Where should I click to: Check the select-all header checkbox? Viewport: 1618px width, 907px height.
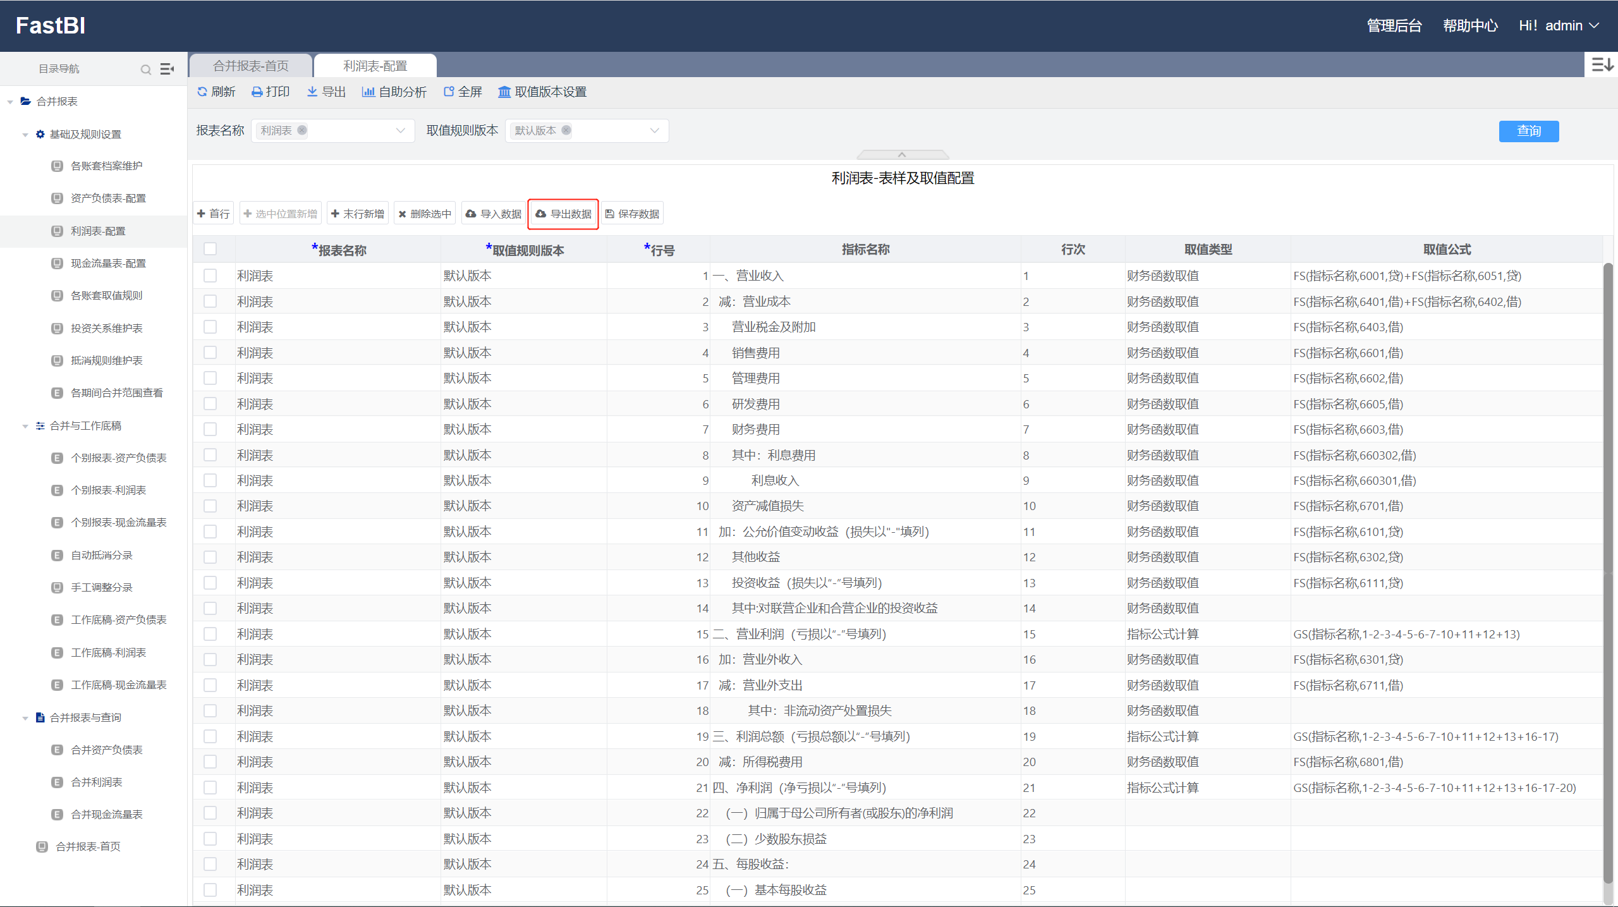tap(210, 249)
